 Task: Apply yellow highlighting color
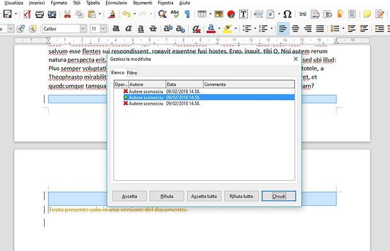point(228,29)
